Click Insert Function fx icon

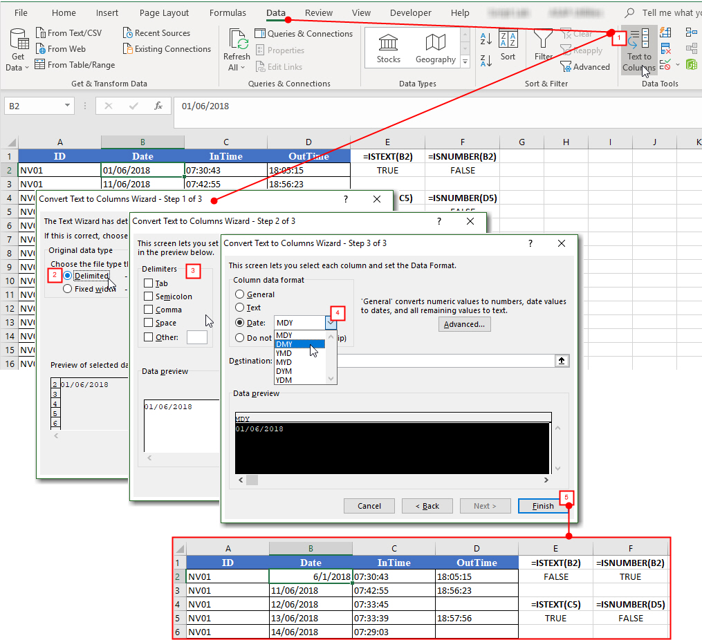coord(158,106)
